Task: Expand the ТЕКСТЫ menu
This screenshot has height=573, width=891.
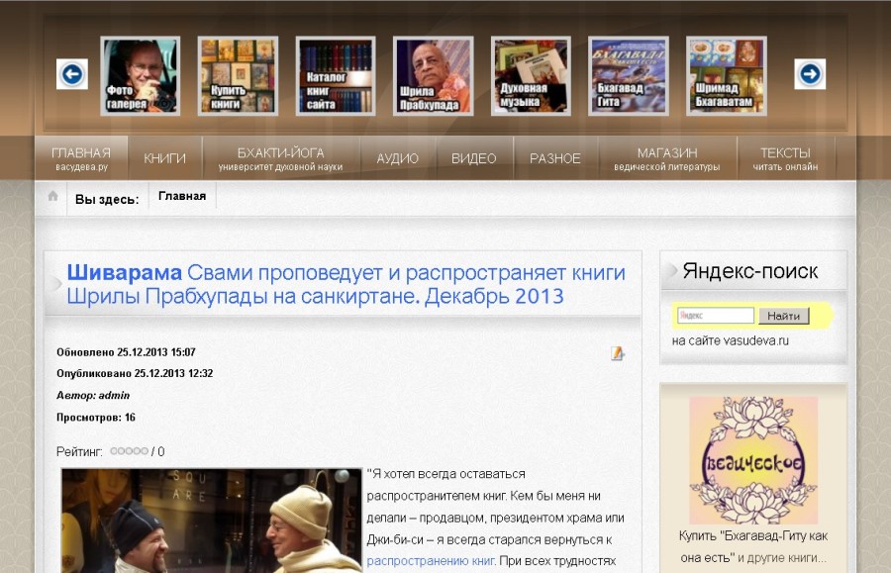Action: click(785, 158)
